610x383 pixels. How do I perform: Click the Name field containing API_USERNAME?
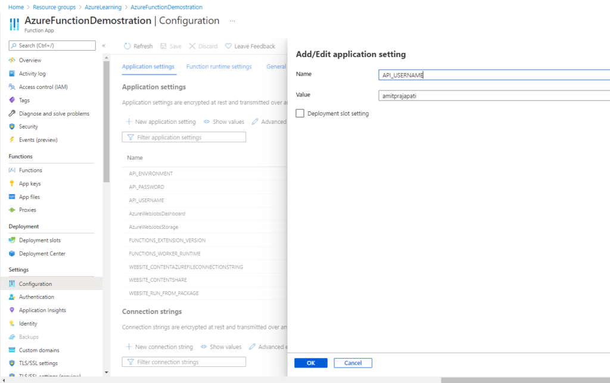(x=494, y=75)
